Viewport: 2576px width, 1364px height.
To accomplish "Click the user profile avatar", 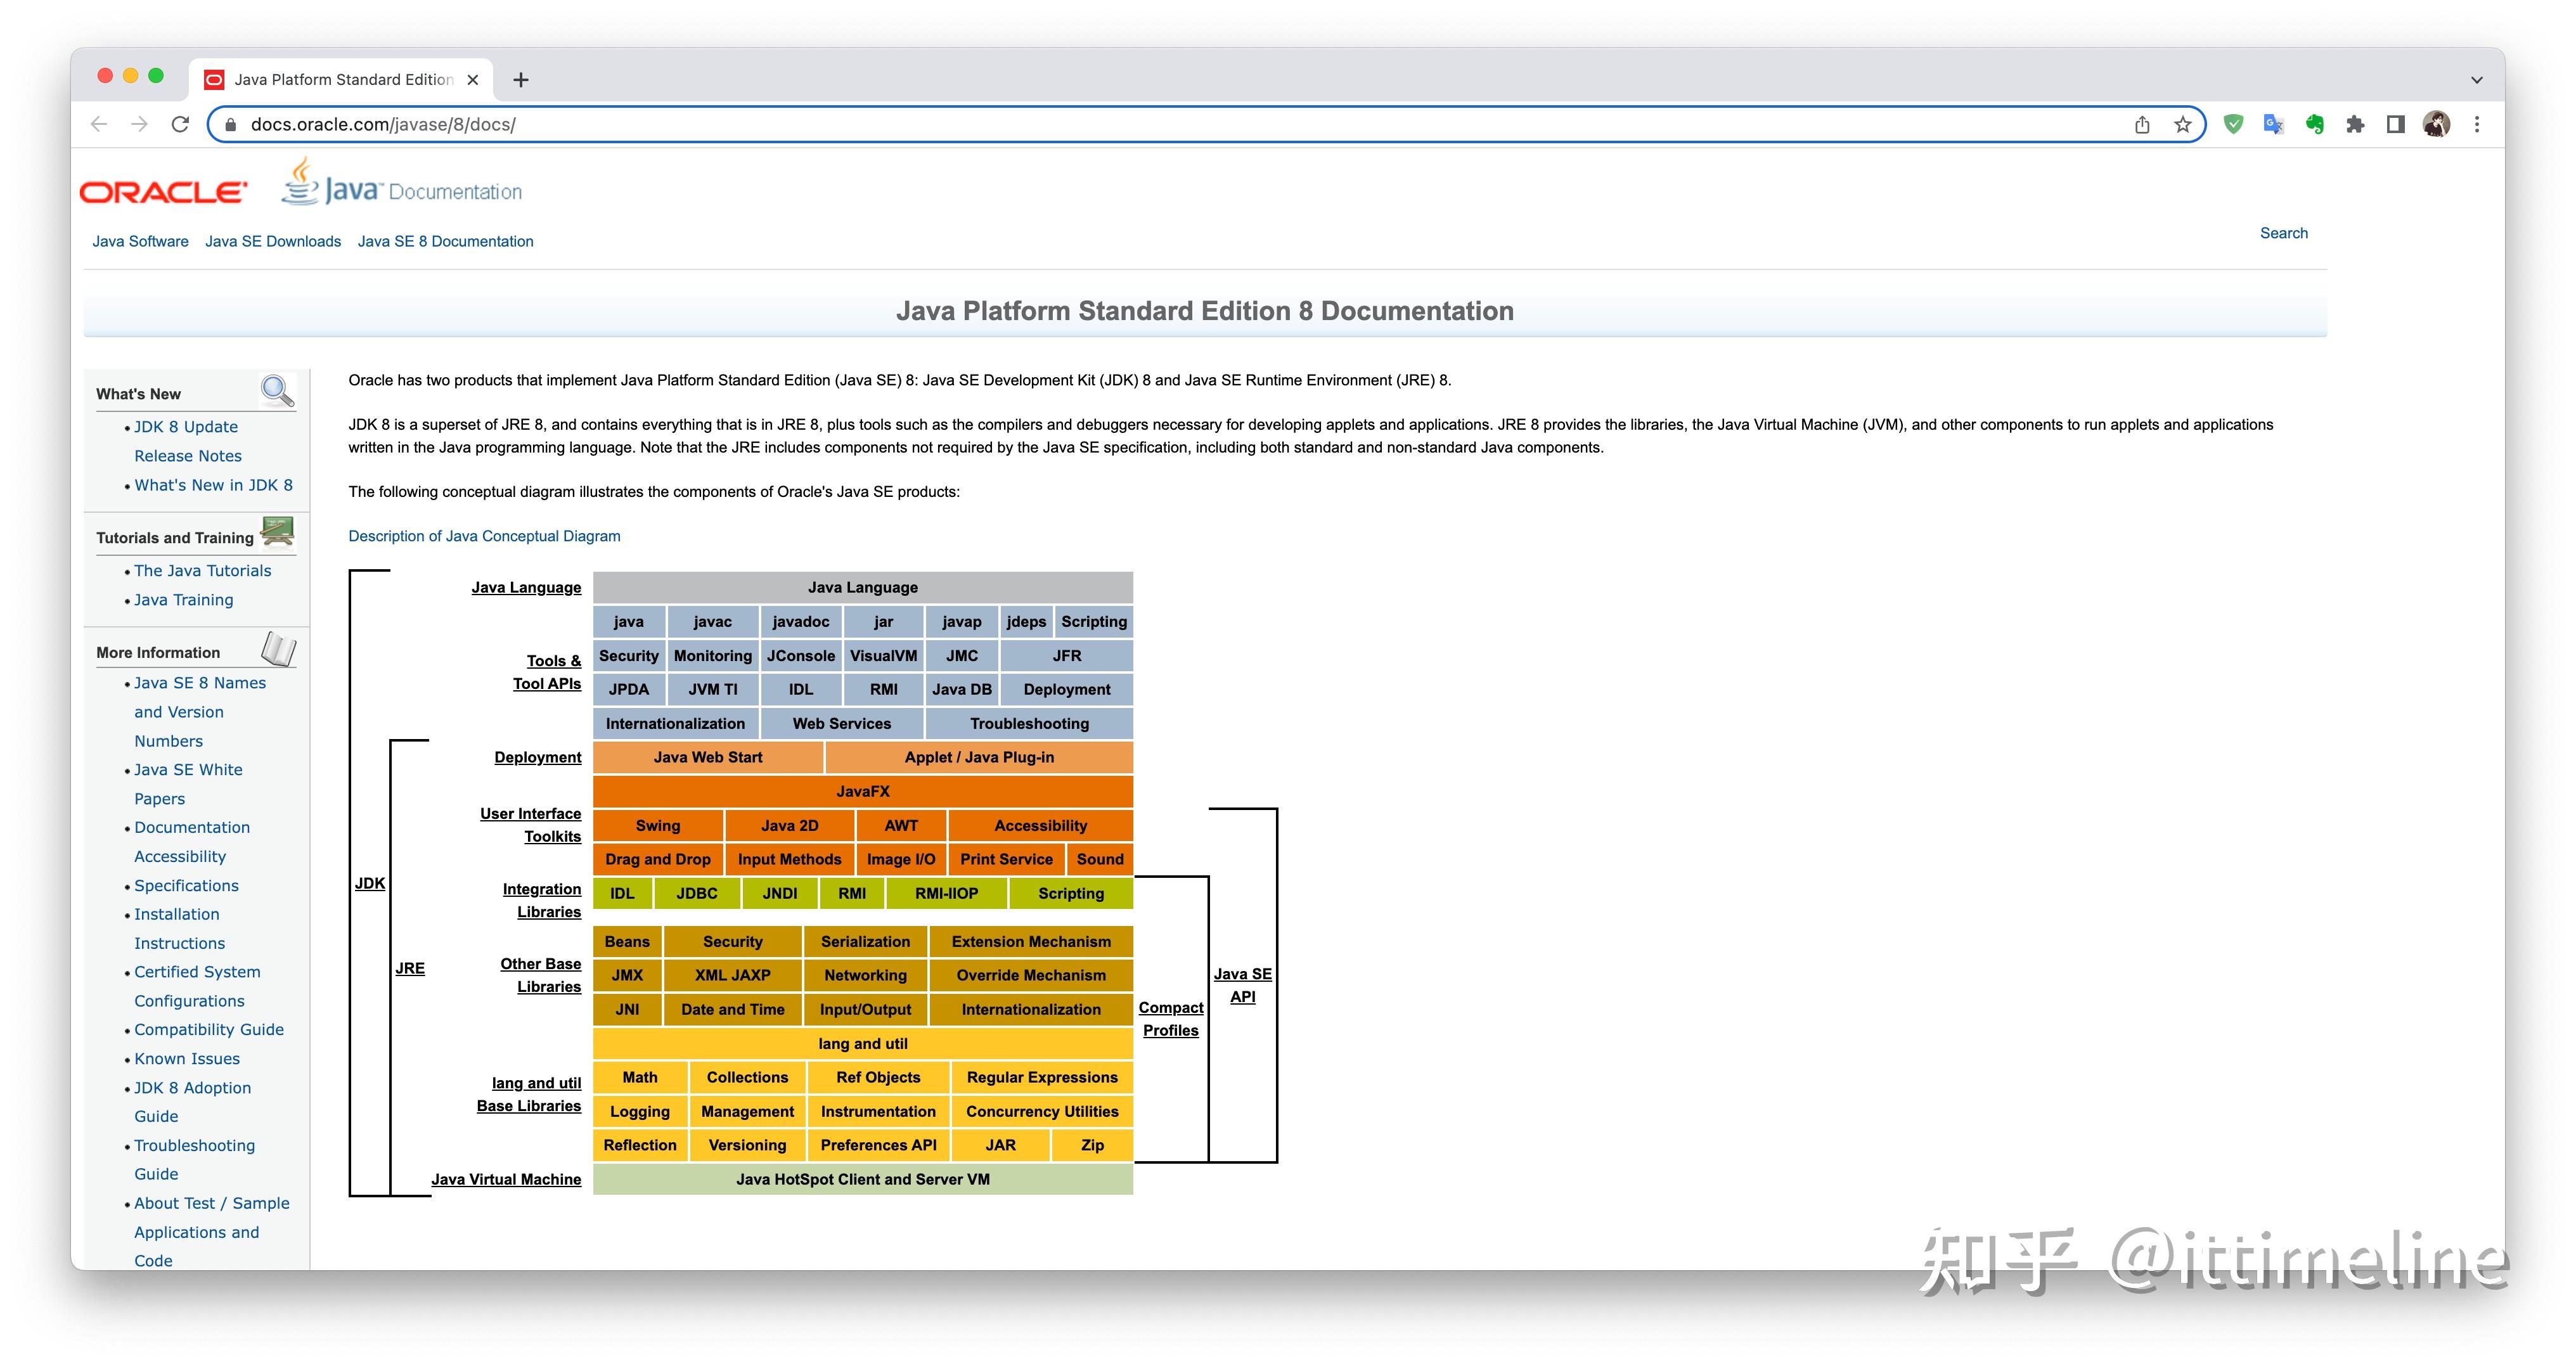I will click(2436, 124).
